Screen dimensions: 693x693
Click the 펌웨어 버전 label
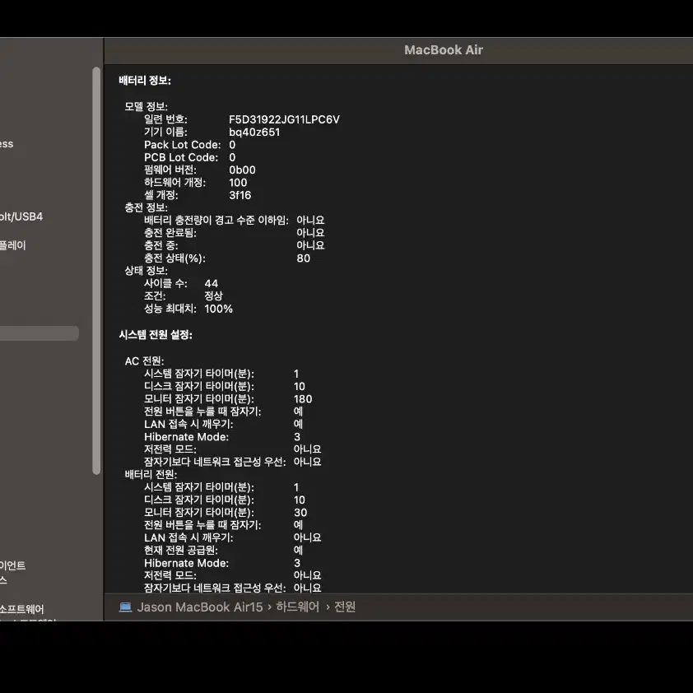coord(170,170)
